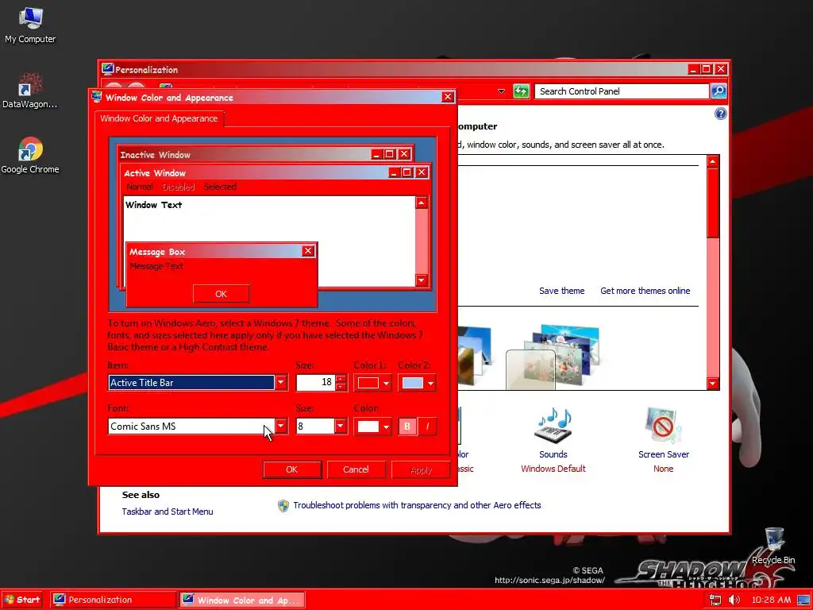Click Cancel in appearance dialog

pyautogui.click(x=356, y=469)
